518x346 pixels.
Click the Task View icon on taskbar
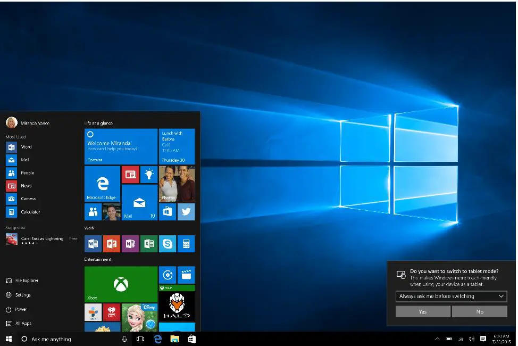tap(140, 339)
